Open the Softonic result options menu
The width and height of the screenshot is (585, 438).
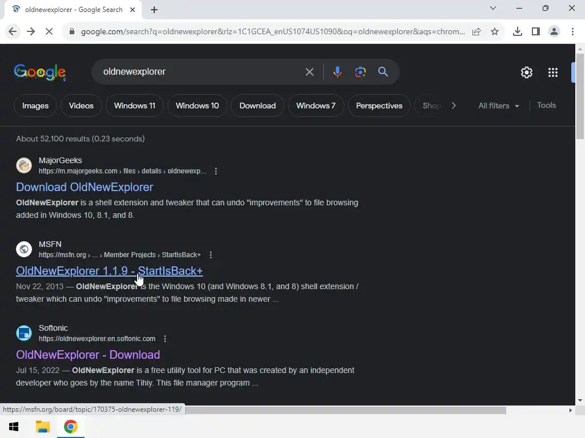click(165, 339)
